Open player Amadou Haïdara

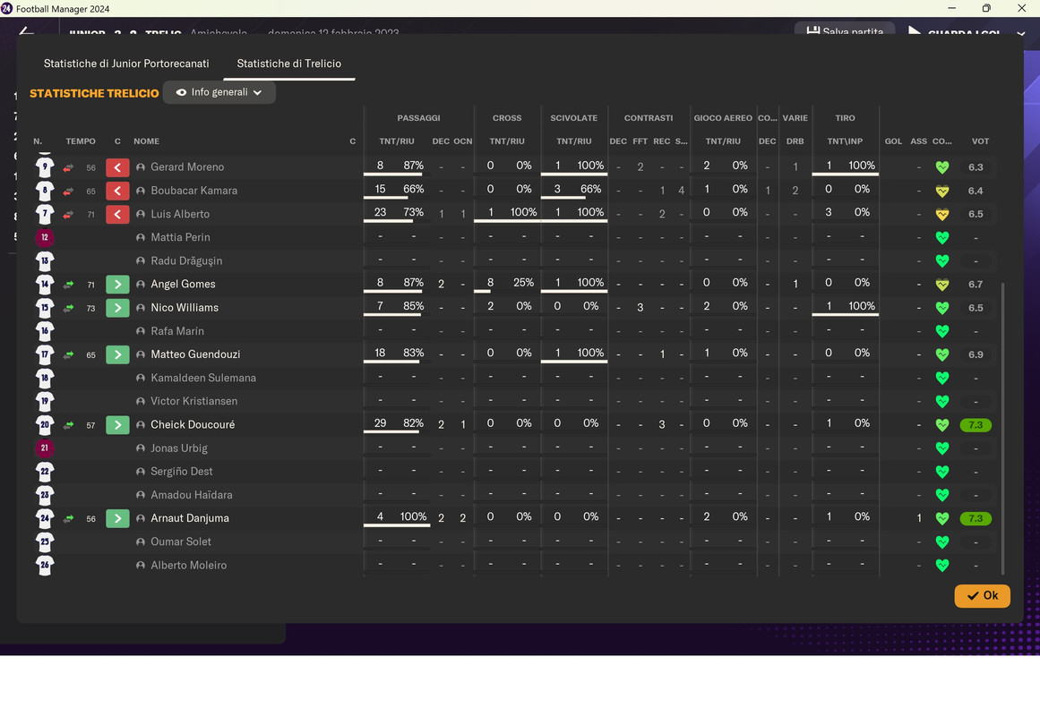[191, 495]
